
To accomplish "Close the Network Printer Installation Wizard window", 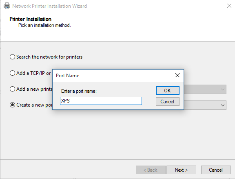I will 229,6.
